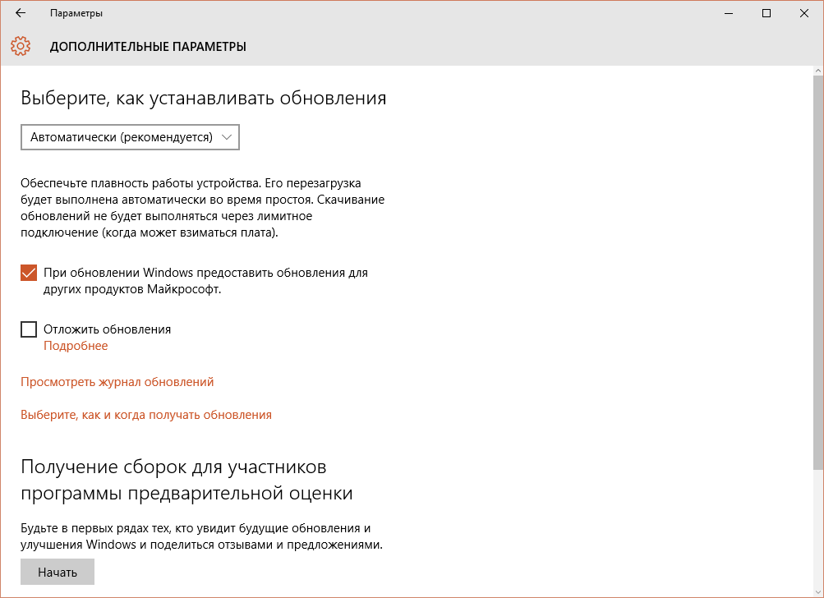
Task: Uncheck updates for other Microsoft products
Action: 29,273
